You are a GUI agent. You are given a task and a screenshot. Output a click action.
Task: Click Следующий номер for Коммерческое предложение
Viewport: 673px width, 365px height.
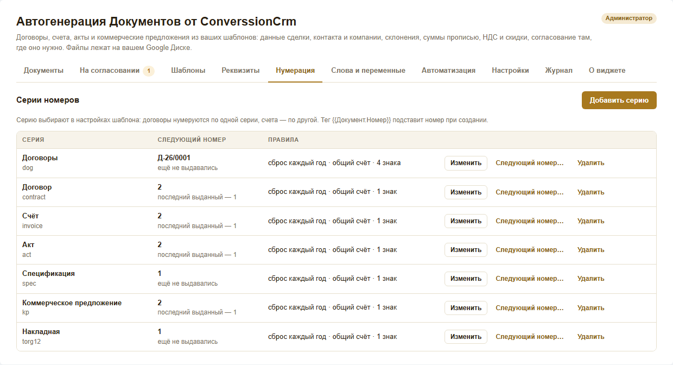[x=530, y=308]
